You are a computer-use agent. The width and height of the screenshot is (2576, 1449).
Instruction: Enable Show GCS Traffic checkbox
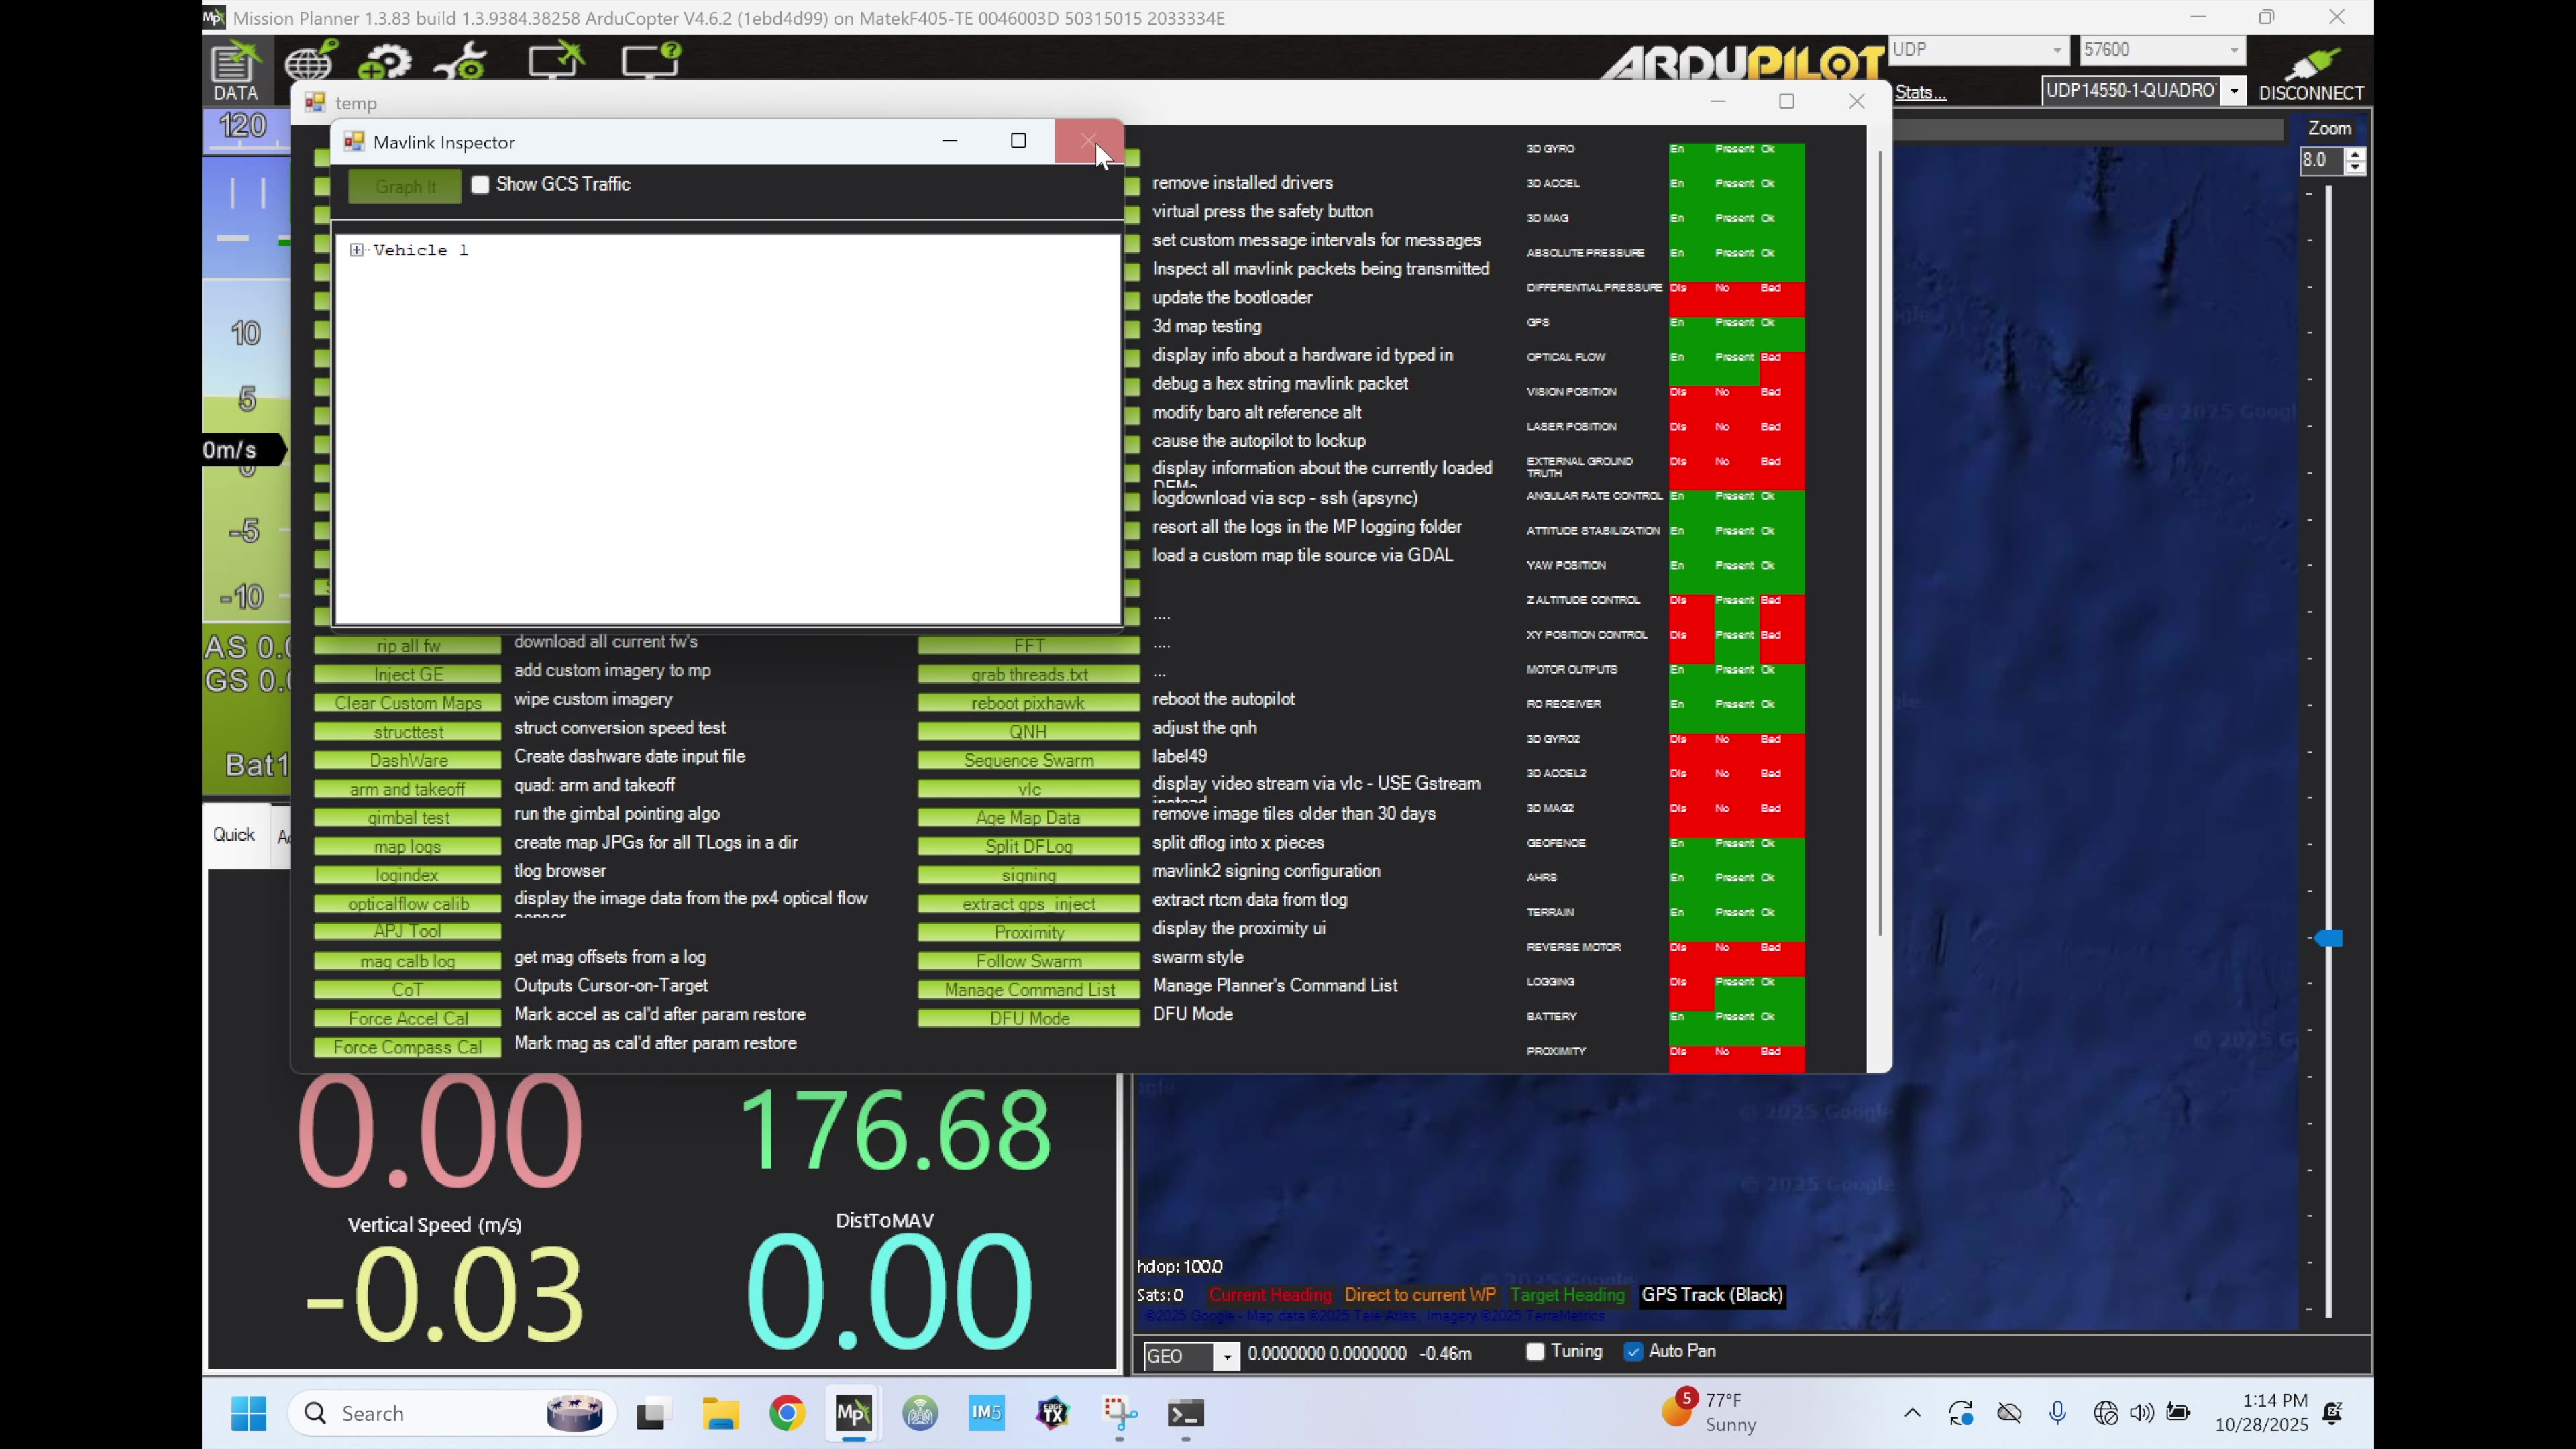(481, 185)
